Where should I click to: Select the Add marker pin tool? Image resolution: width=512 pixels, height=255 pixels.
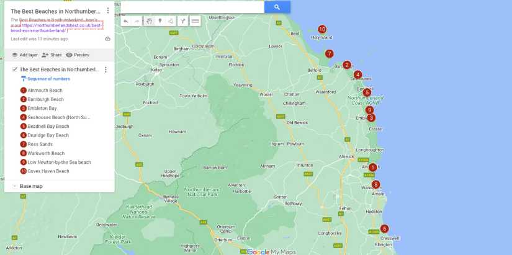[x=159, y=21]
